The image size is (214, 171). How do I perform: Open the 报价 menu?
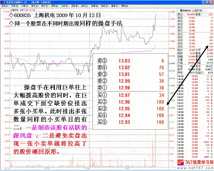35,6
